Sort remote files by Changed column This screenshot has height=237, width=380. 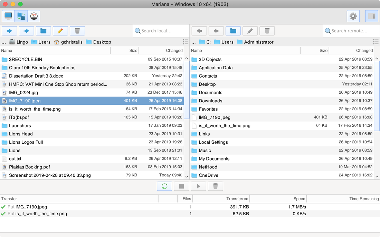[351, 51]
